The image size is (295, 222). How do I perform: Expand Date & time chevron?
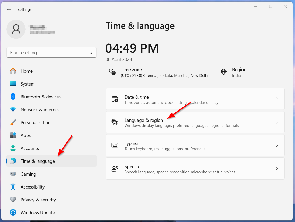[277, 99]
